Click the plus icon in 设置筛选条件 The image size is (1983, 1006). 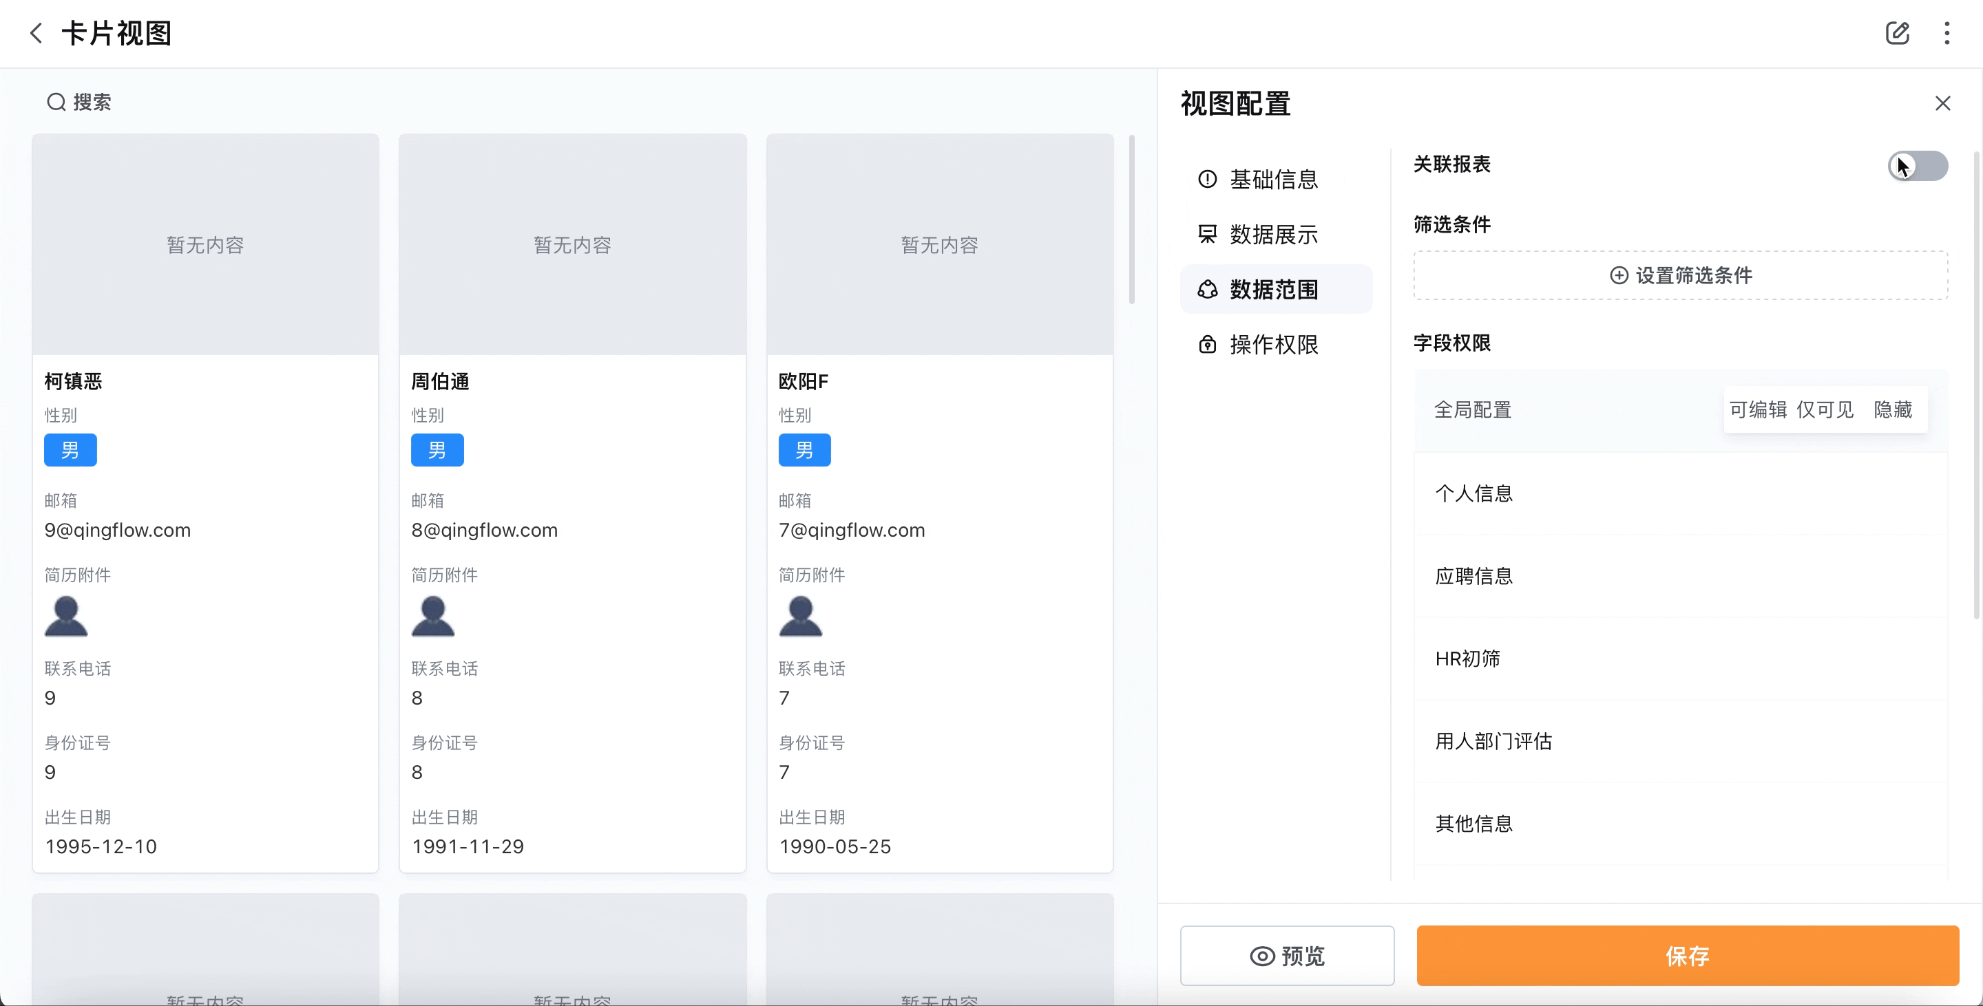[x=1619, y=275]
